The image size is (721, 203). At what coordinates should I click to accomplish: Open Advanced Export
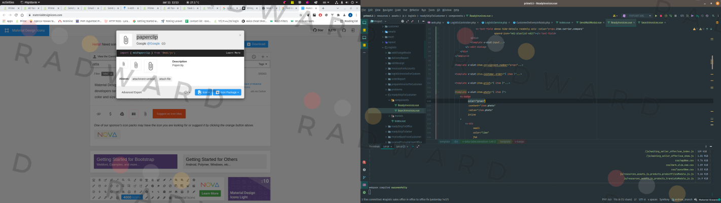pyautogui.click(x=131, y=92)
